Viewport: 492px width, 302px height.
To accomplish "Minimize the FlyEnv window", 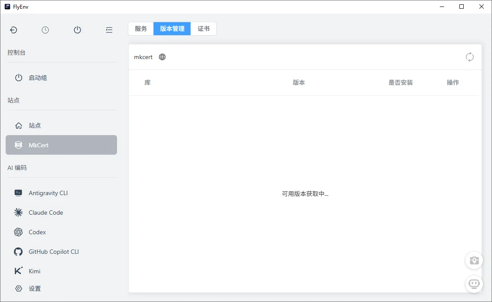I will 442,7.
